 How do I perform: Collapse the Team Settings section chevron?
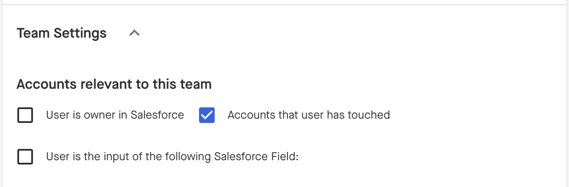coord(134,33)
